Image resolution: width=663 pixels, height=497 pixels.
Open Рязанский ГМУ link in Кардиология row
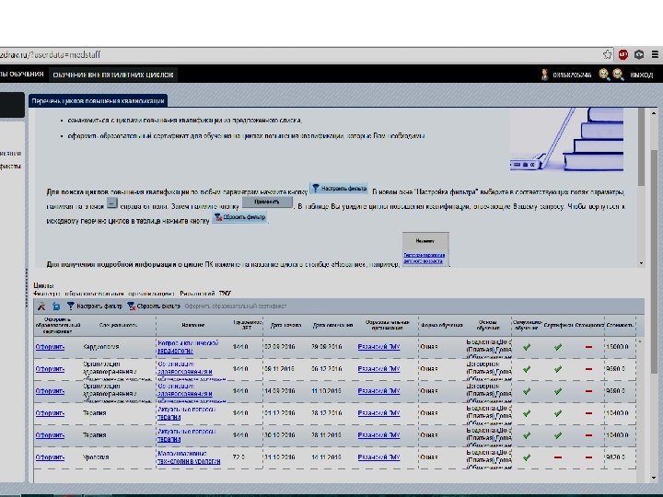pyautogui.click(x=378, y=347)
